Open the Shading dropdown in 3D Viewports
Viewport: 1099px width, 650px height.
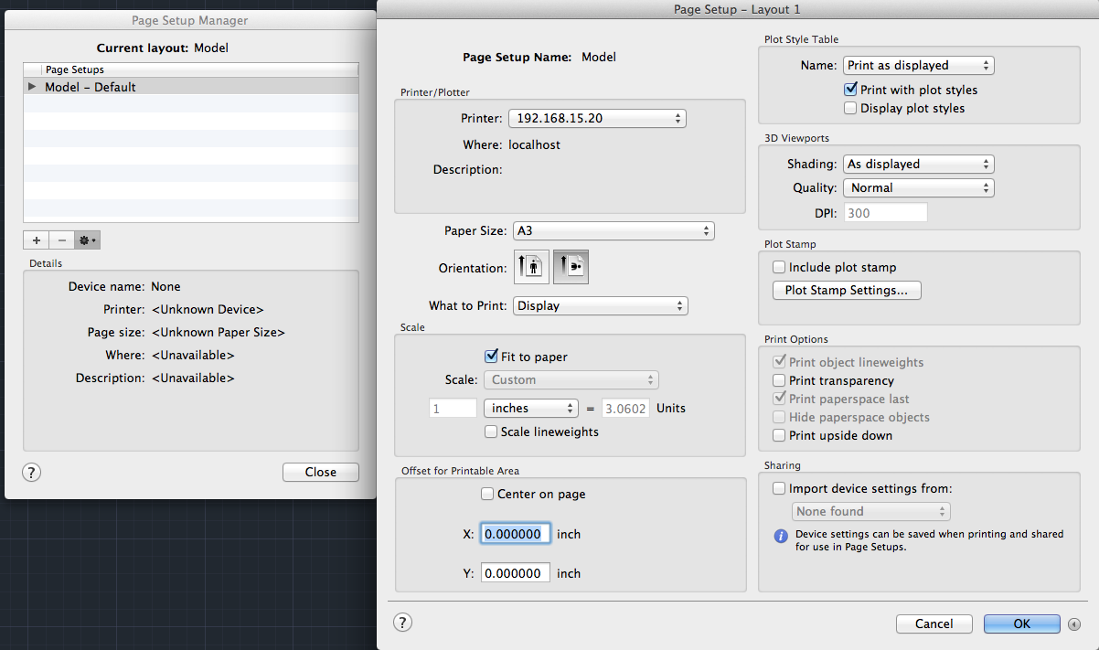point(918,164)
